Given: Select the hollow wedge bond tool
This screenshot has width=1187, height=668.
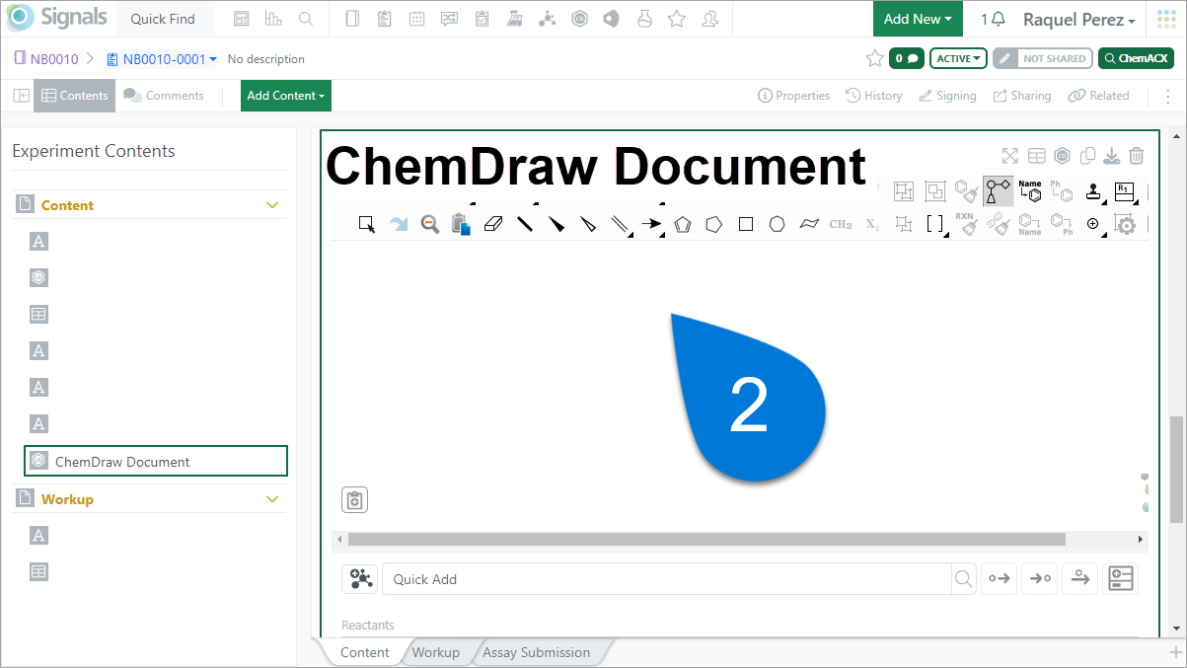Looking at the screenshot, I should [x=588, y=224].
